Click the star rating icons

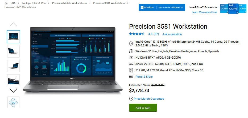137,34
